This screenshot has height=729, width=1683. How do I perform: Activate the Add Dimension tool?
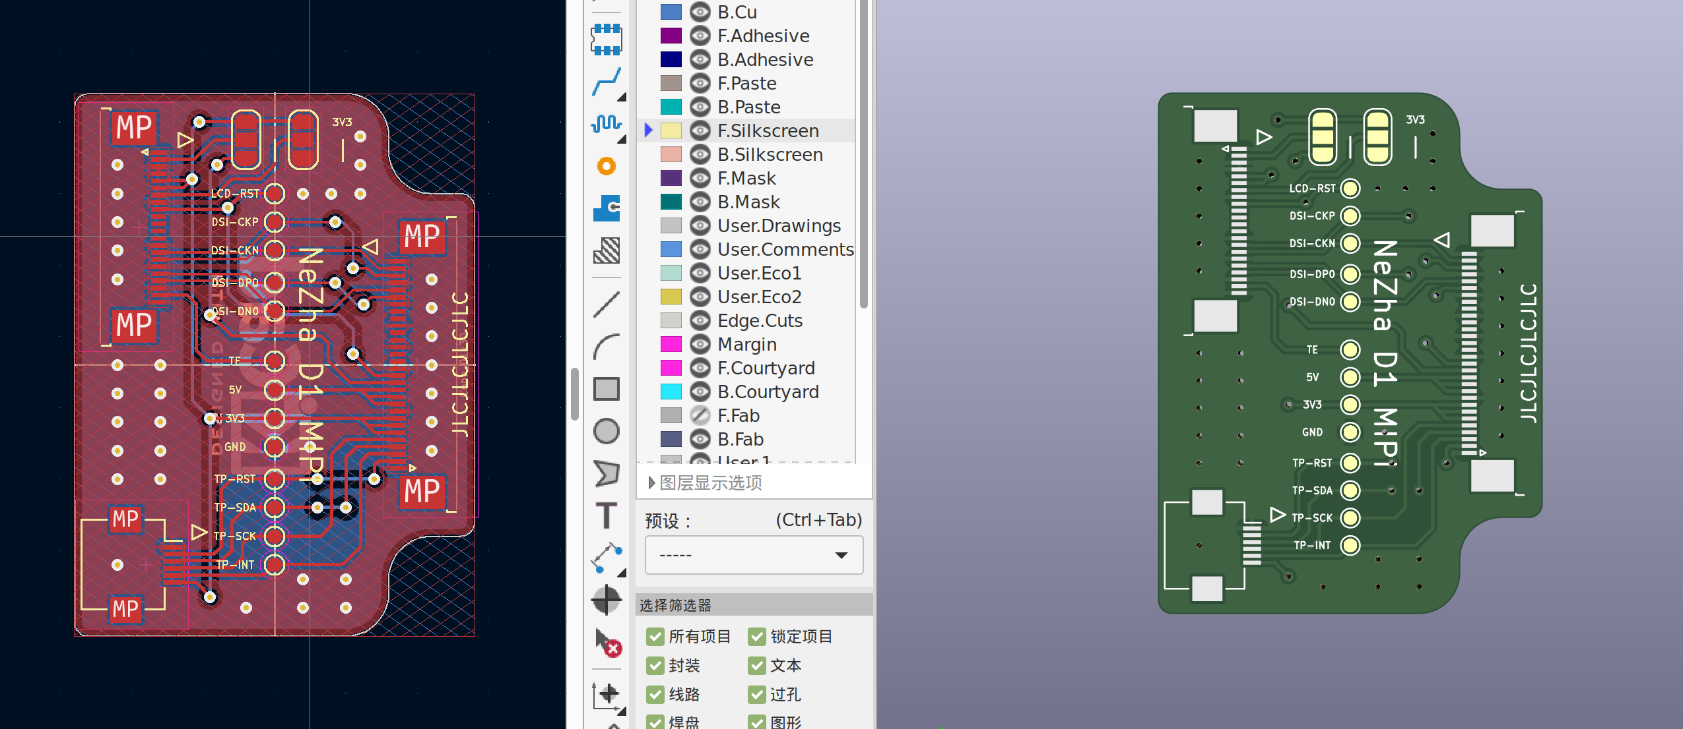point(607,558)
